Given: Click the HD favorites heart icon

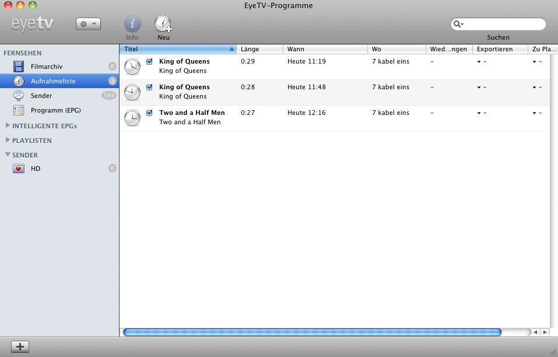Looking at the screenshot, I should [x=19, y=169].
